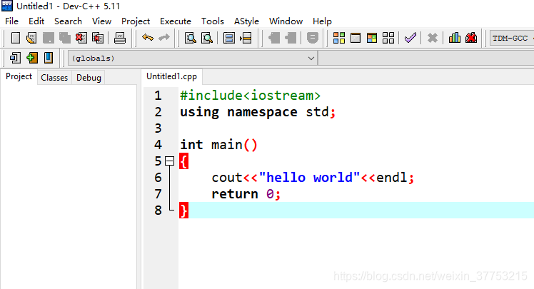
Task: Open the View menu
Action: [x=101, y=21]
